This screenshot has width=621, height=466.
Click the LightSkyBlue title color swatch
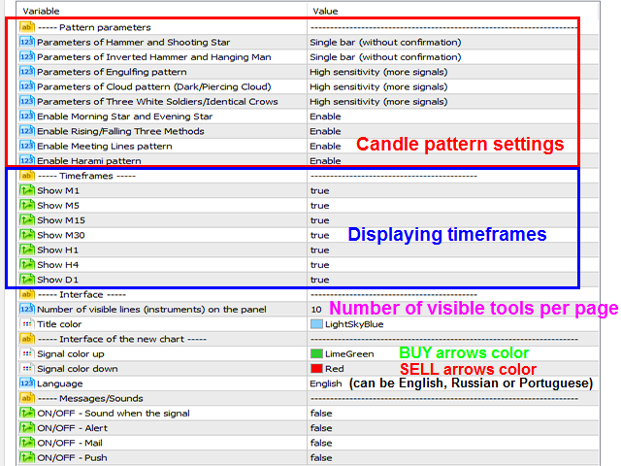pos(316,324)
